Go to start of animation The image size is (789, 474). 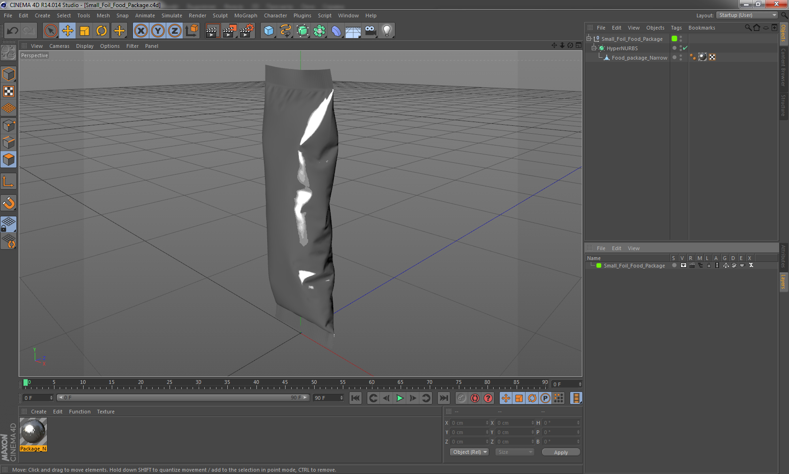point(356,398)
